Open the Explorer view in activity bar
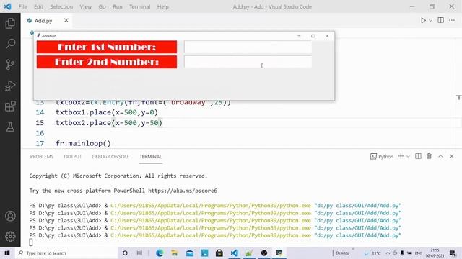Viewport: 462px width, 259px height. tap(10, 23)
